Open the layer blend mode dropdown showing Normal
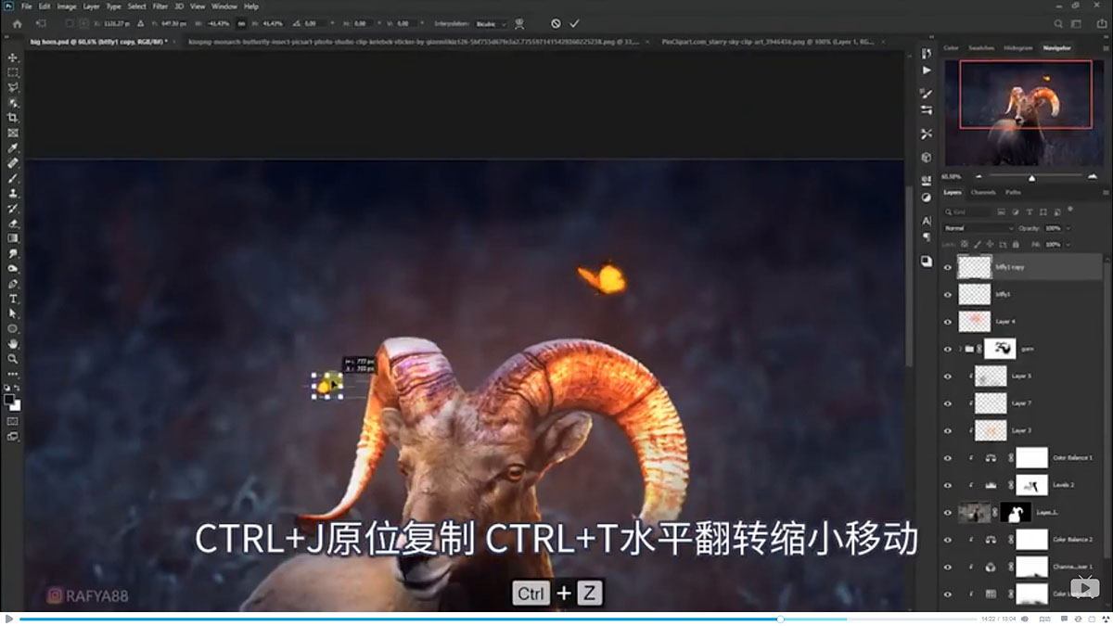The image size is (1113, 626). (x=979, y=228)
